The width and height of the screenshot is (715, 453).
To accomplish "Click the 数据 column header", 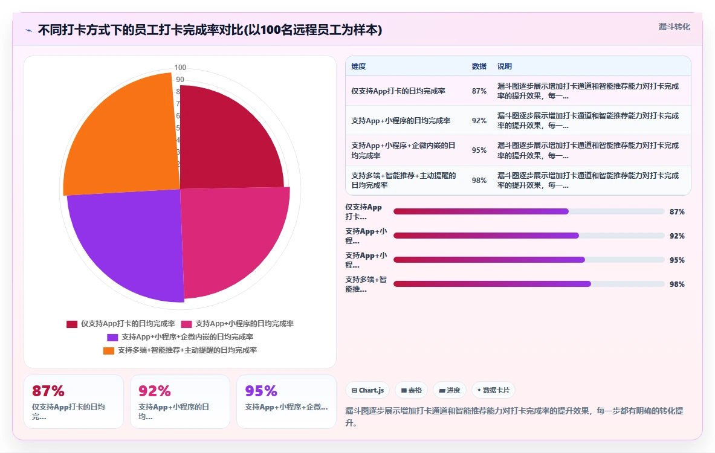I will click(x=479, y=66).
